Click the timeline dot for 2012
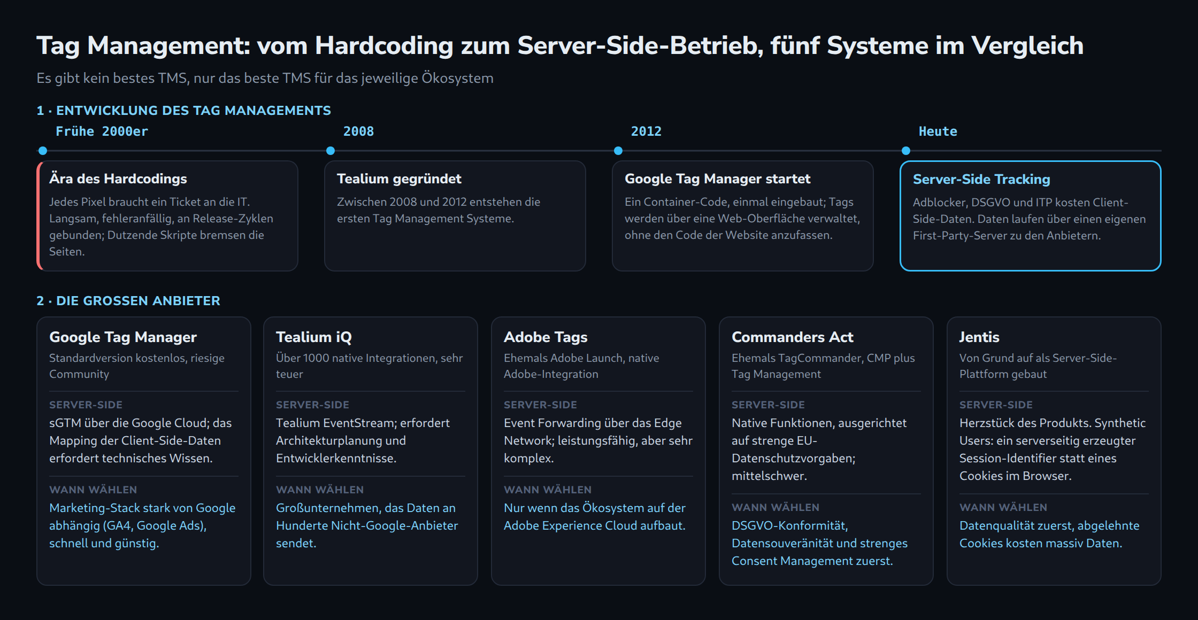Image resolution: width=1198 pixels, height=620 pixels. [x=618, y=151]
